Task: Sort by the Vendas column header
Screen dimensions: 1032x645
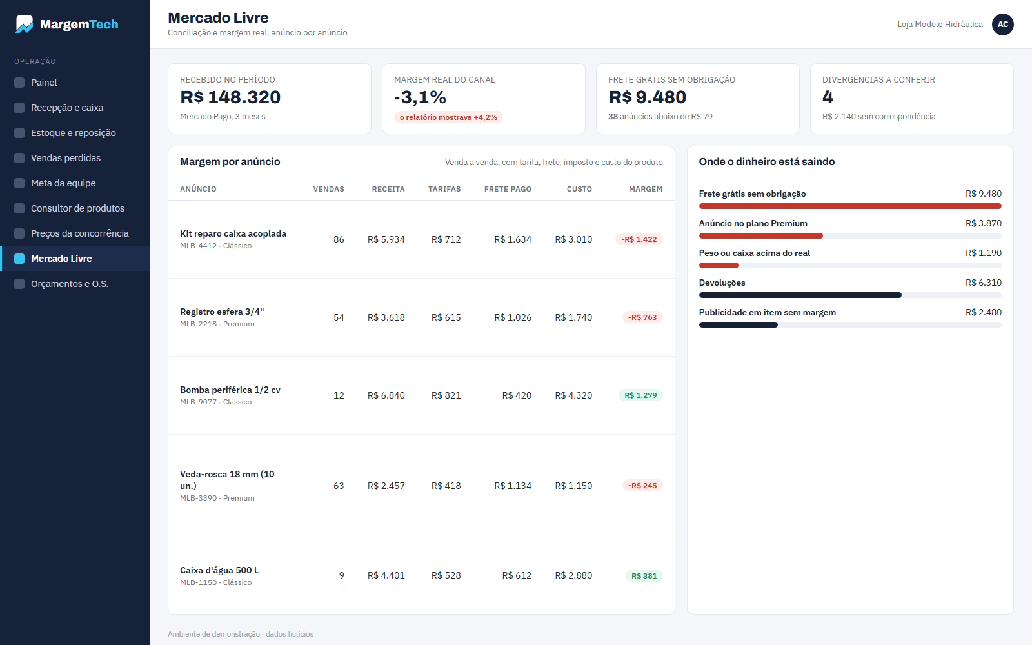Action: (328, 189)
